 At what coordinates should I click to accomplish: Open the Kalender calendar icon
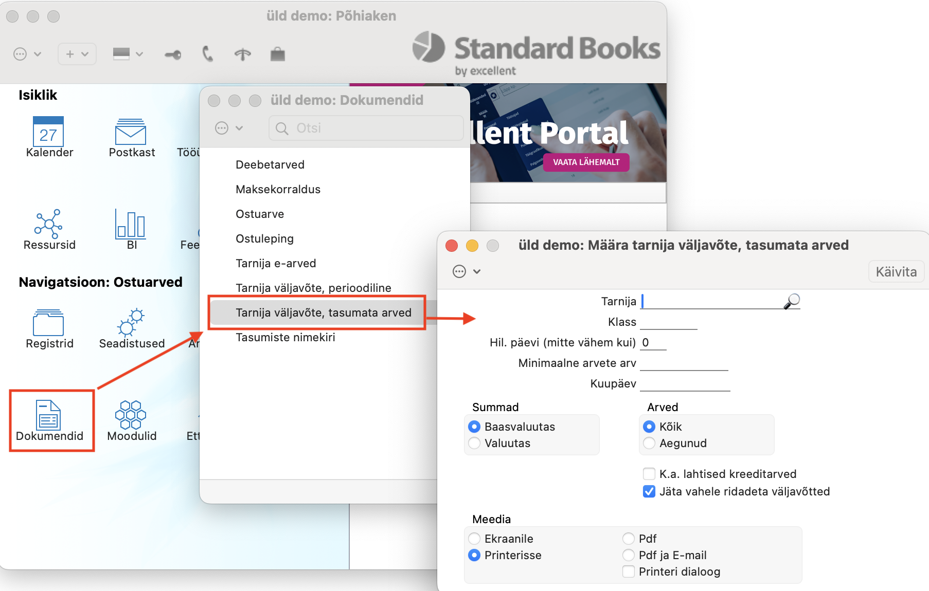coord(48,132)
